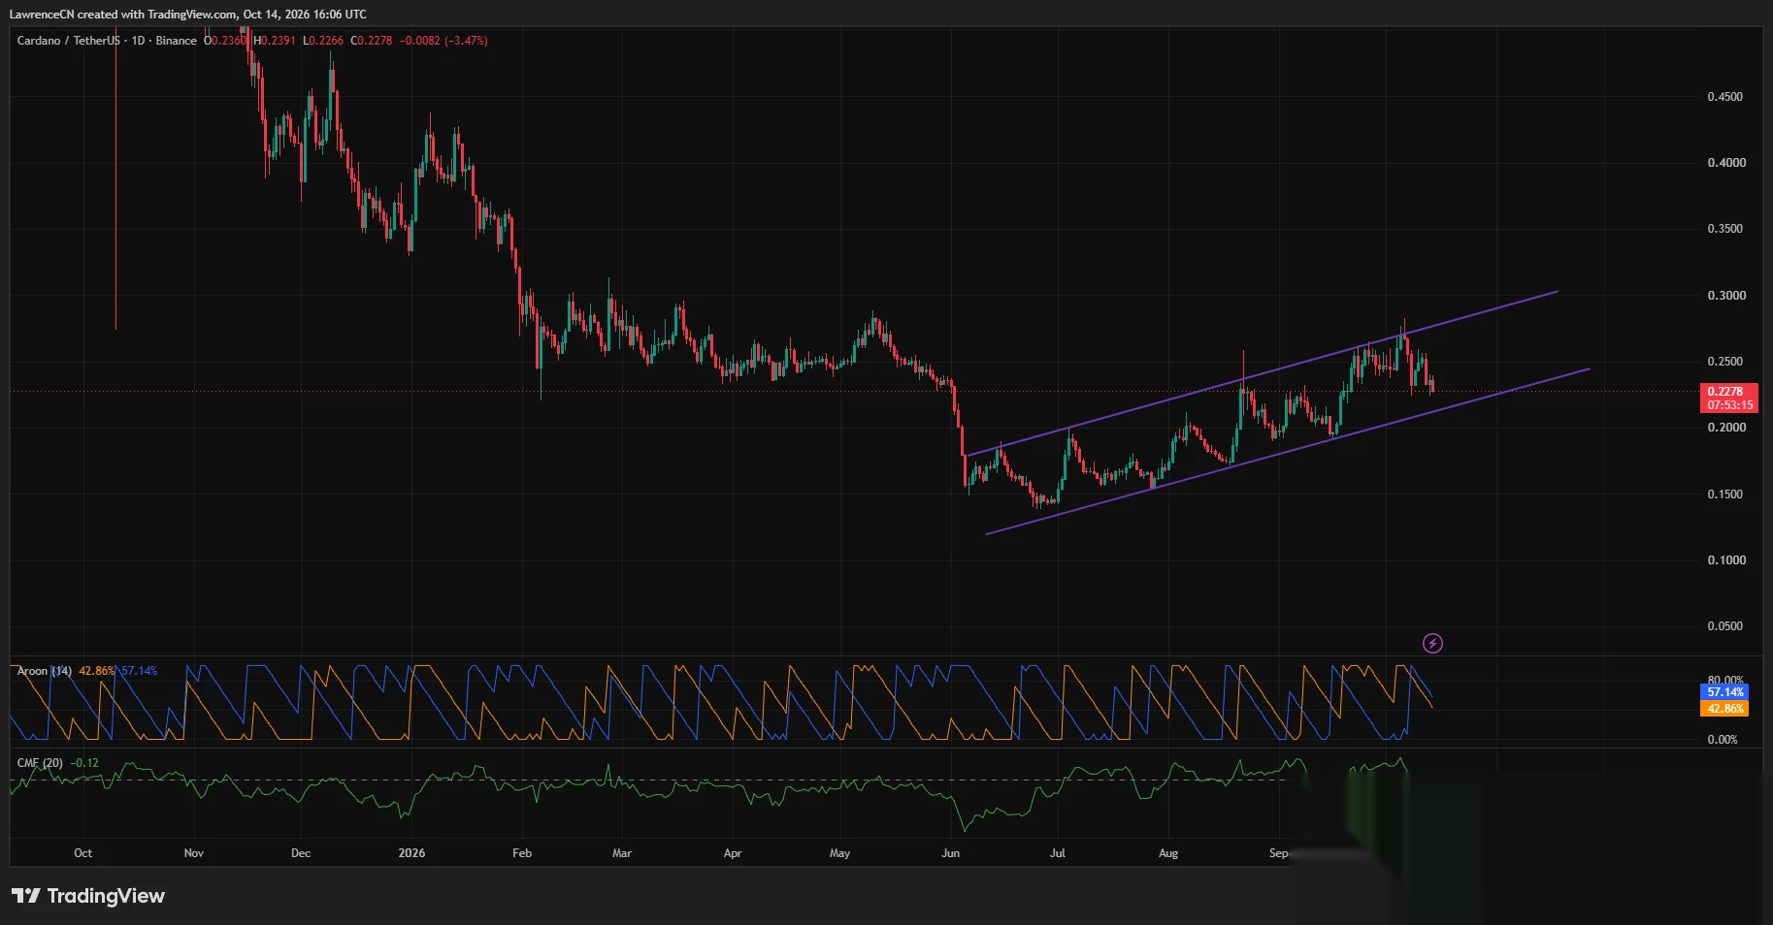
Task: Click the Jul label on time axis
Action: 1058,853
